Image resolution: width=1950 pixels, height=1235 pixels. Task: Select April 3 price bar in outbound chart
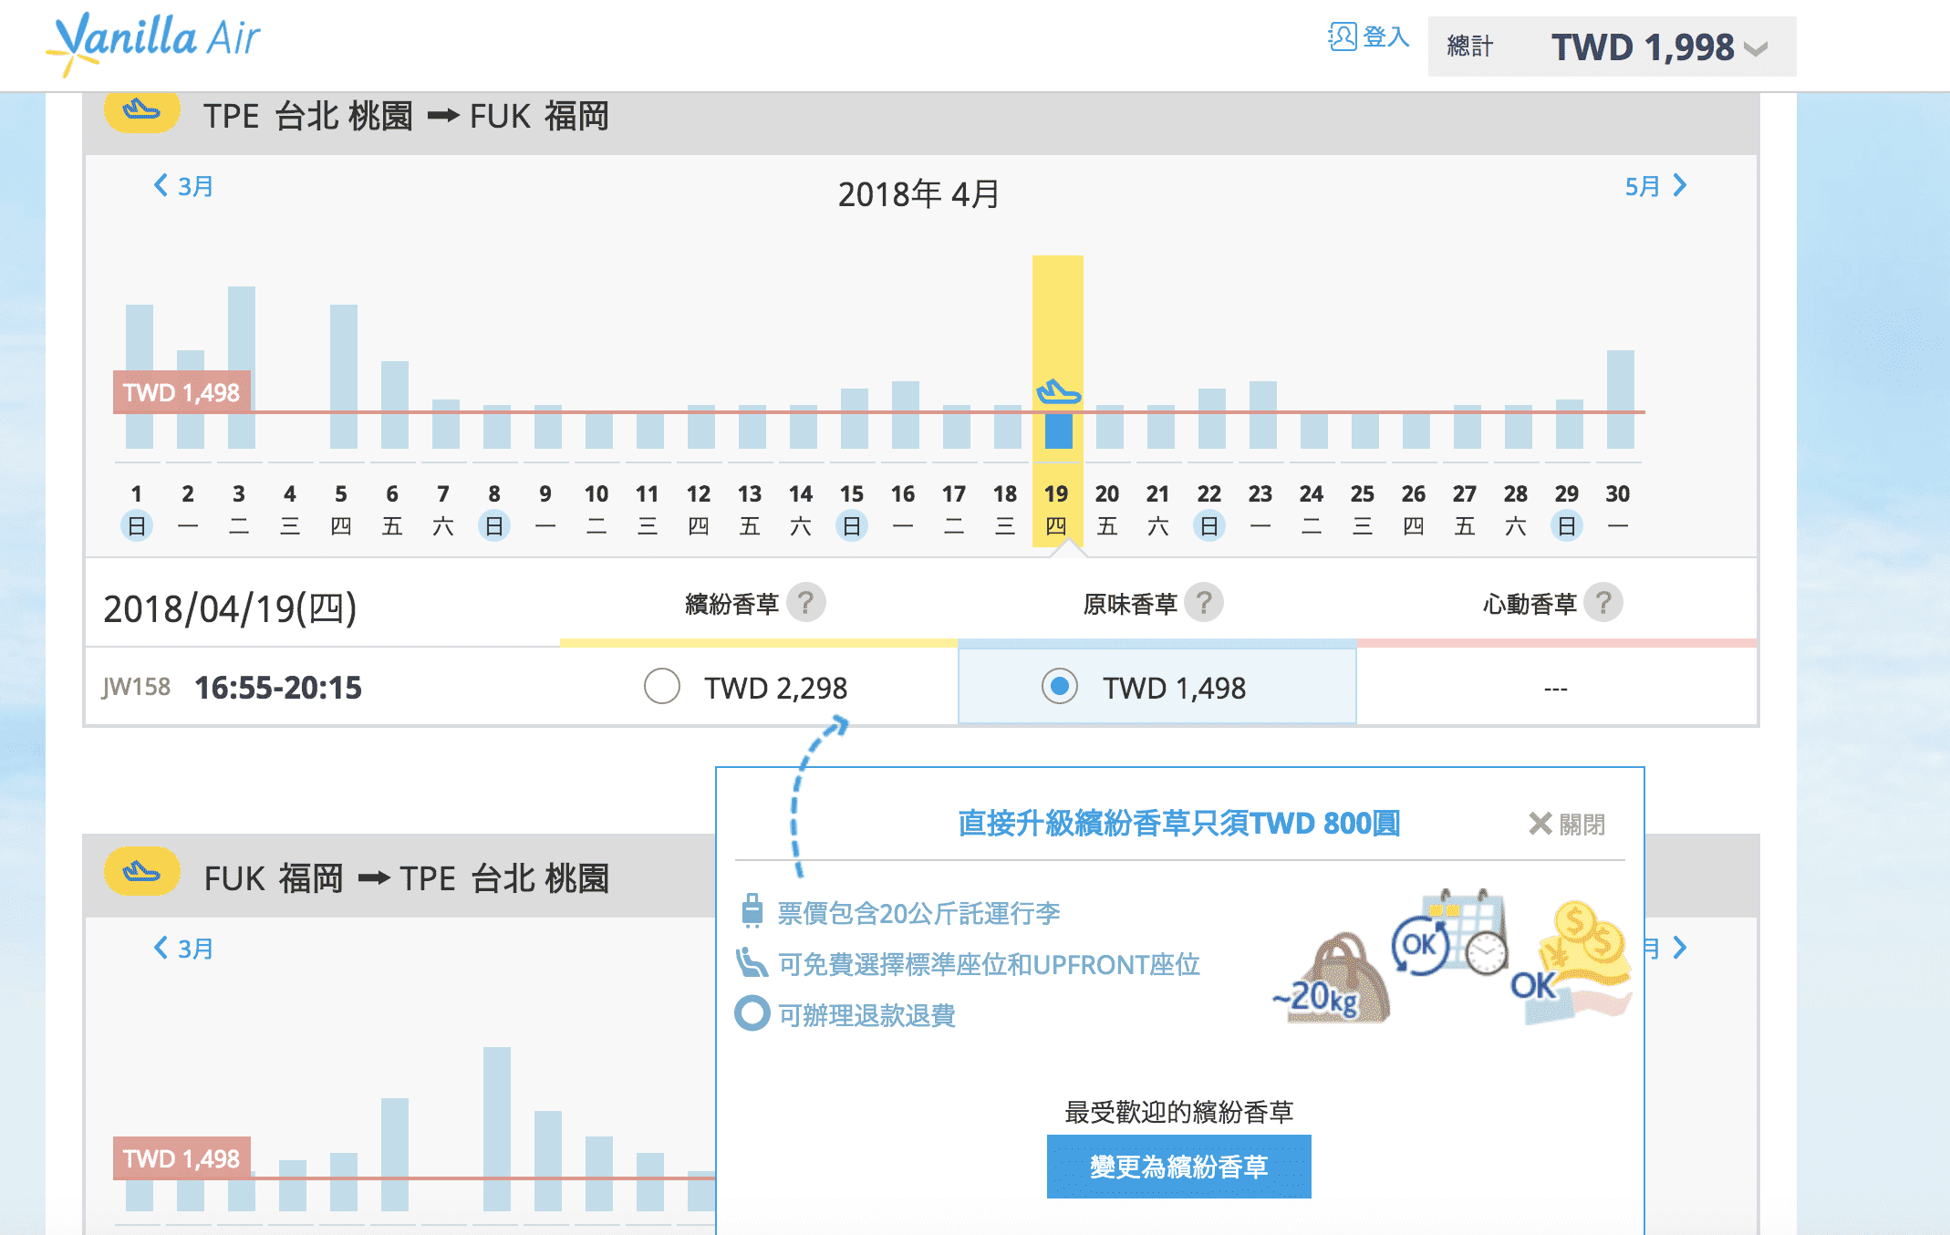pos(242,367)
